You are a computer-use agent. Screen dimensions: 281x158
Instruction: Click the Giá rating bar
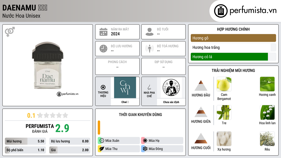pyautogui.click(x=70, y=150)
